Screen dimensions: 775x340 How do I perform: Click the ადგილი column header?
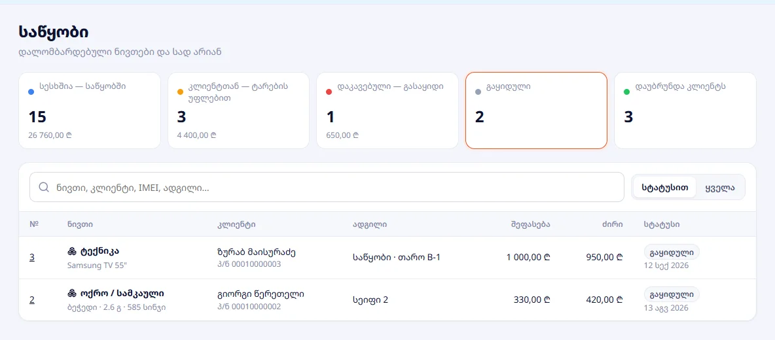[x=370, y=224]
